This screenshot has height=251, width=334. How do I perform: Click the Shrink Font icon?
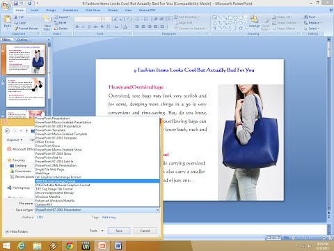[x=121, y=20]
